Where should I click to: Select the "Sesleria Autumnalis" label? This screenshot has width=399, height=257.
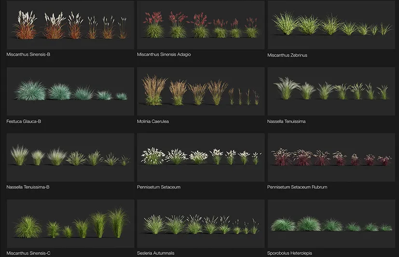coord(156,253)
